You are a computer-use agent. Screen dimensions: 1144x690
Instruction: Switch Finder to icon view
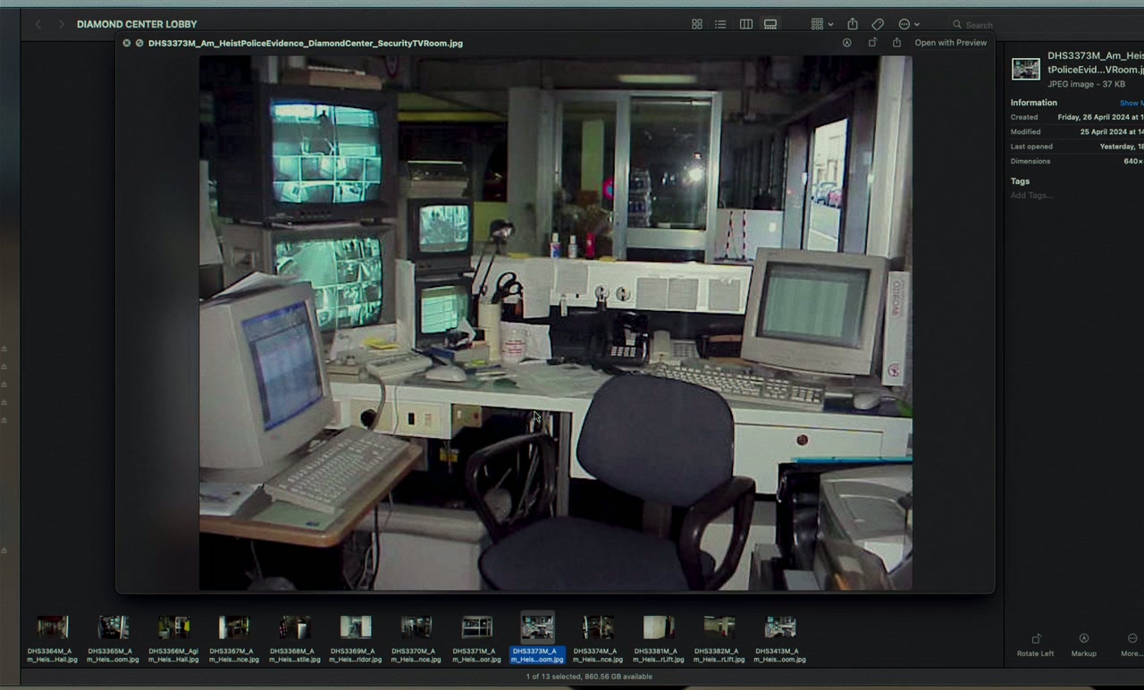click(x=697, y=24)
